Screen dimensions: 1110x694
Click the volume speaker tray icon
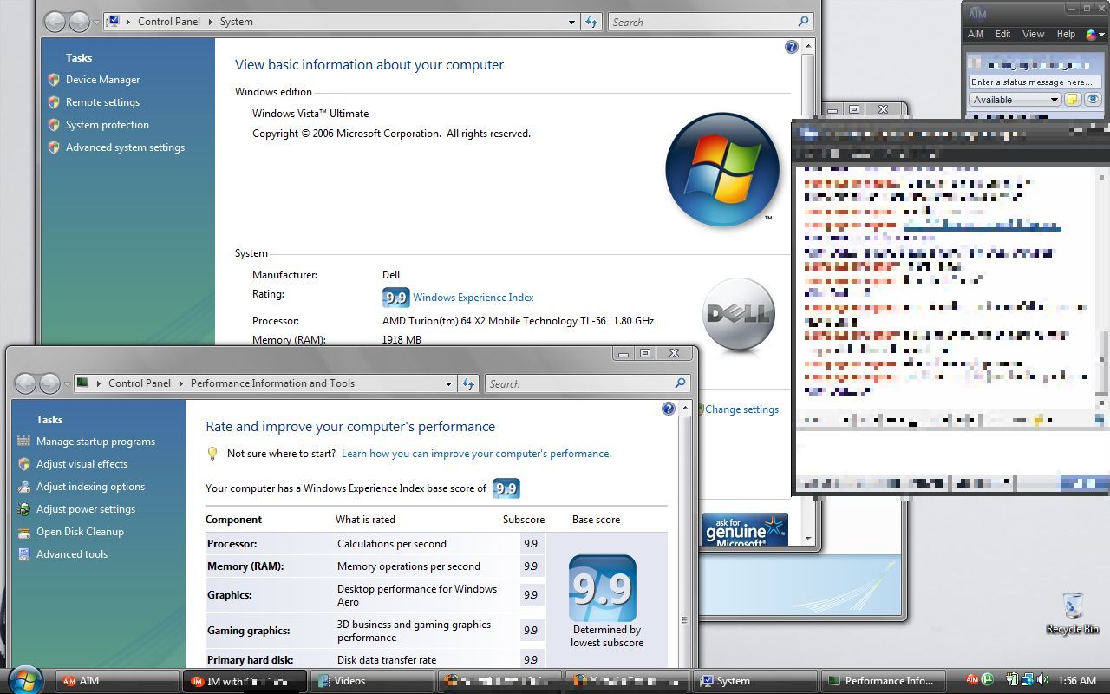1042,680
